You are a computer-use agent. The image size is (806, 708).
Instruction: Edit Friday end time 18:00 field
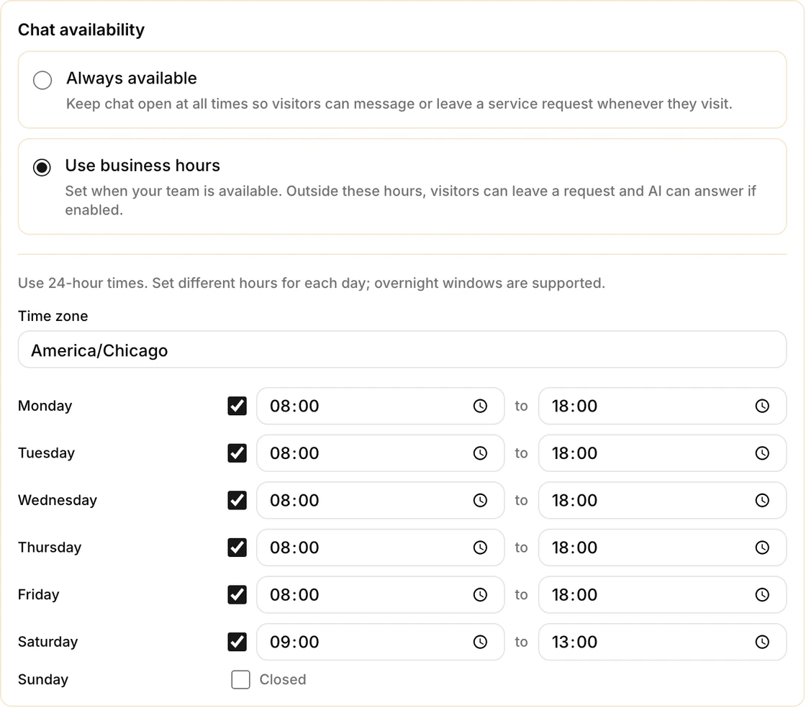(663, 595)
